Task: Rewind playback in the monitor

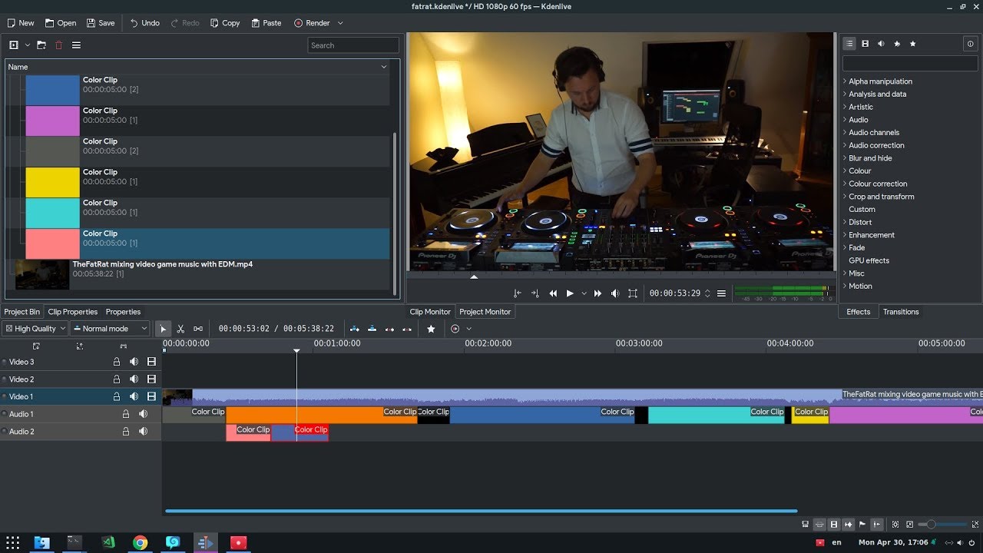Action: tap(553, 293)
